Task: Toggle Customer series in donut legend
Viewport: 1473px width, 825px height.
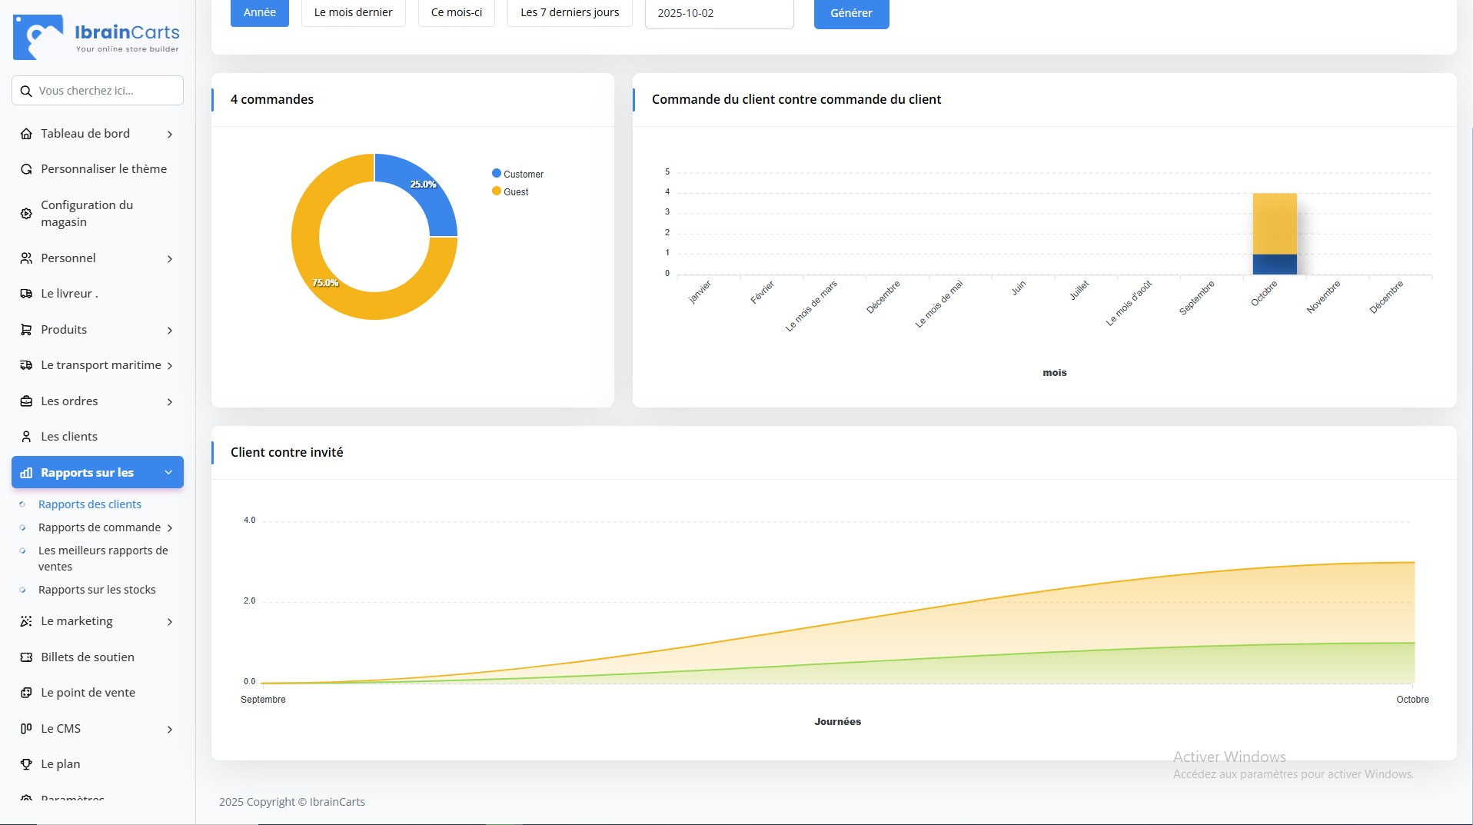Action: (517, 175)
